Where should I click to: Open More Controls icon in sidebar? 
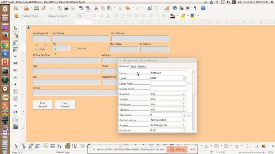[15, 113]
